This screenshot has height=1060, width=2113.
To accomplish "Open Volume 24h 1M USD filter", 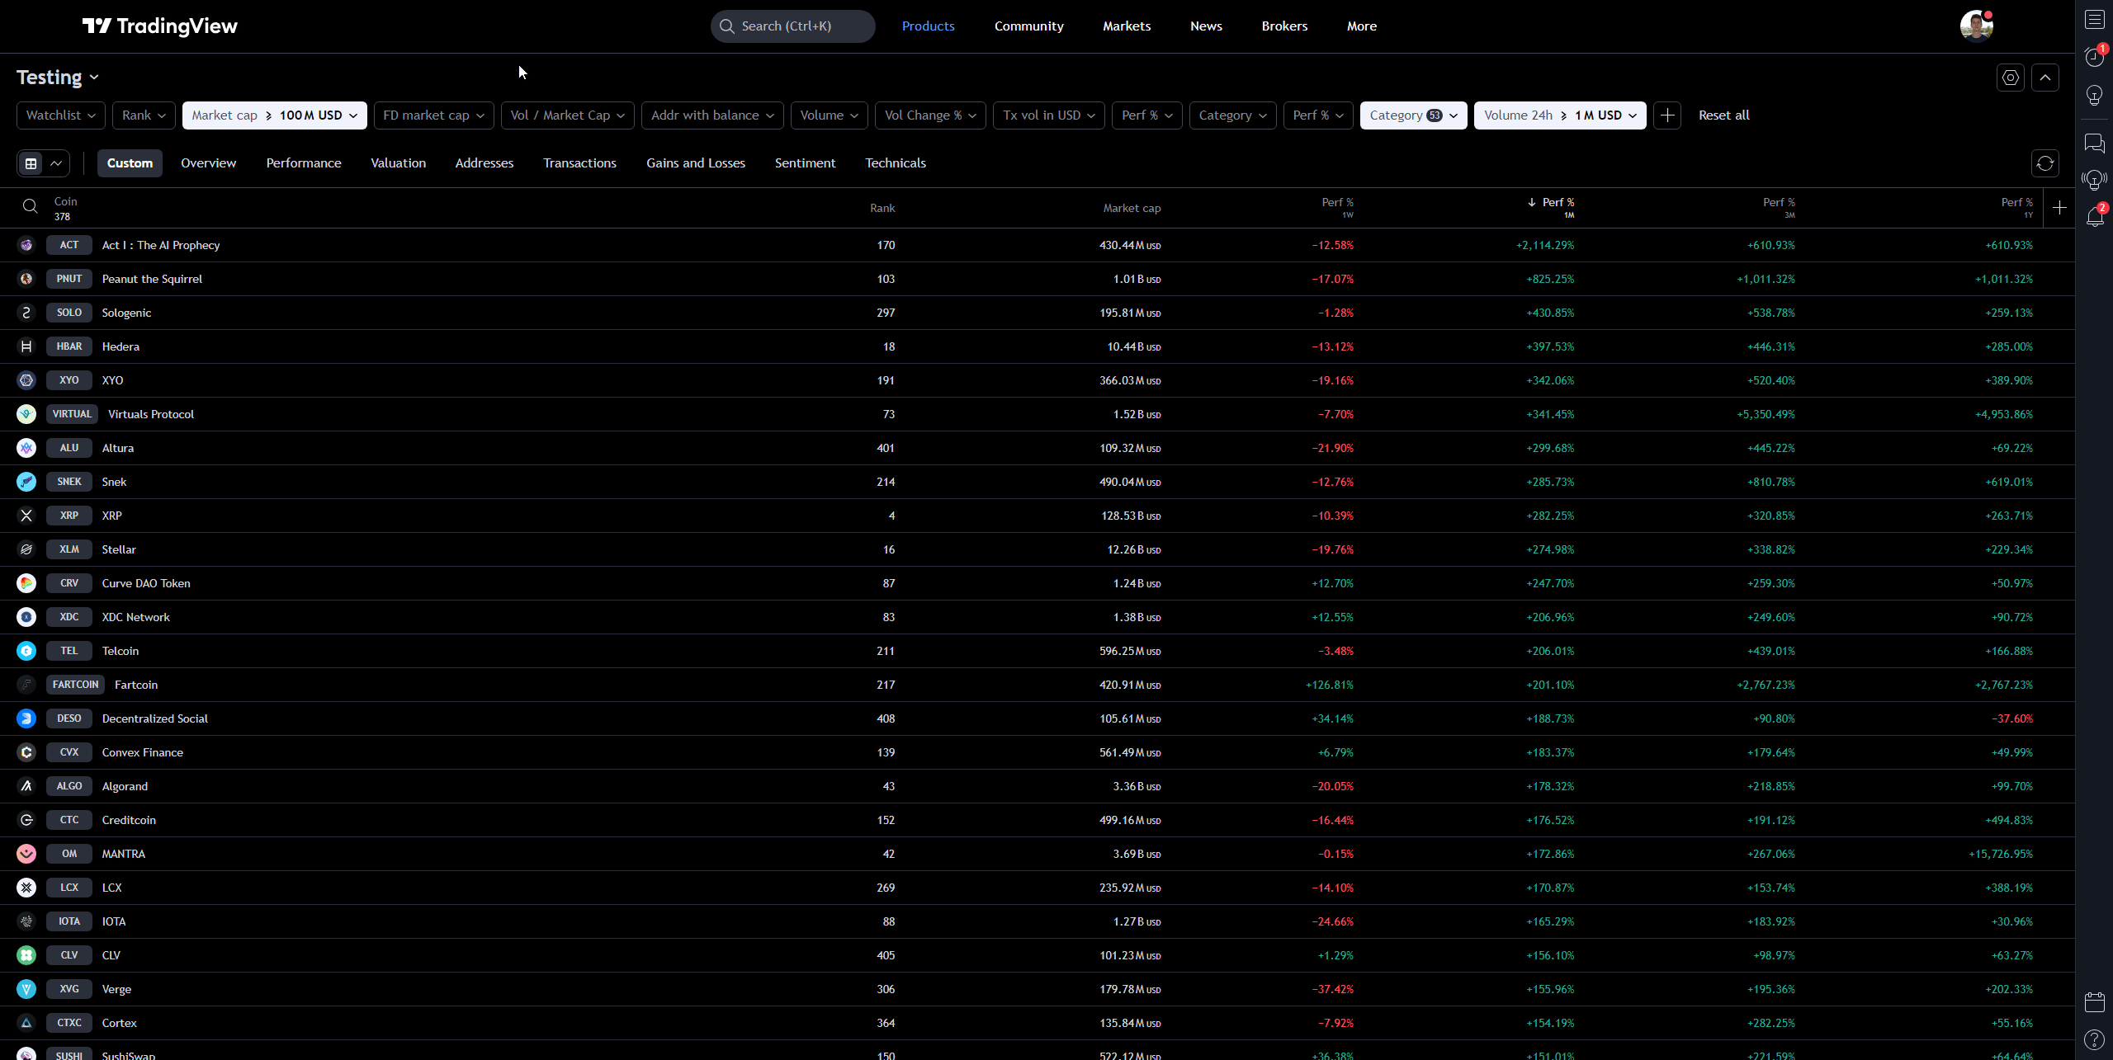I will [1560, 115].
